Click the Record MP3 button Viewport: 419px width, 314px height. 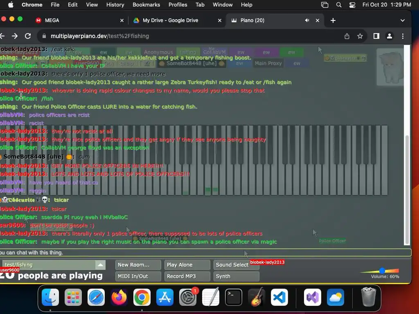187,276
